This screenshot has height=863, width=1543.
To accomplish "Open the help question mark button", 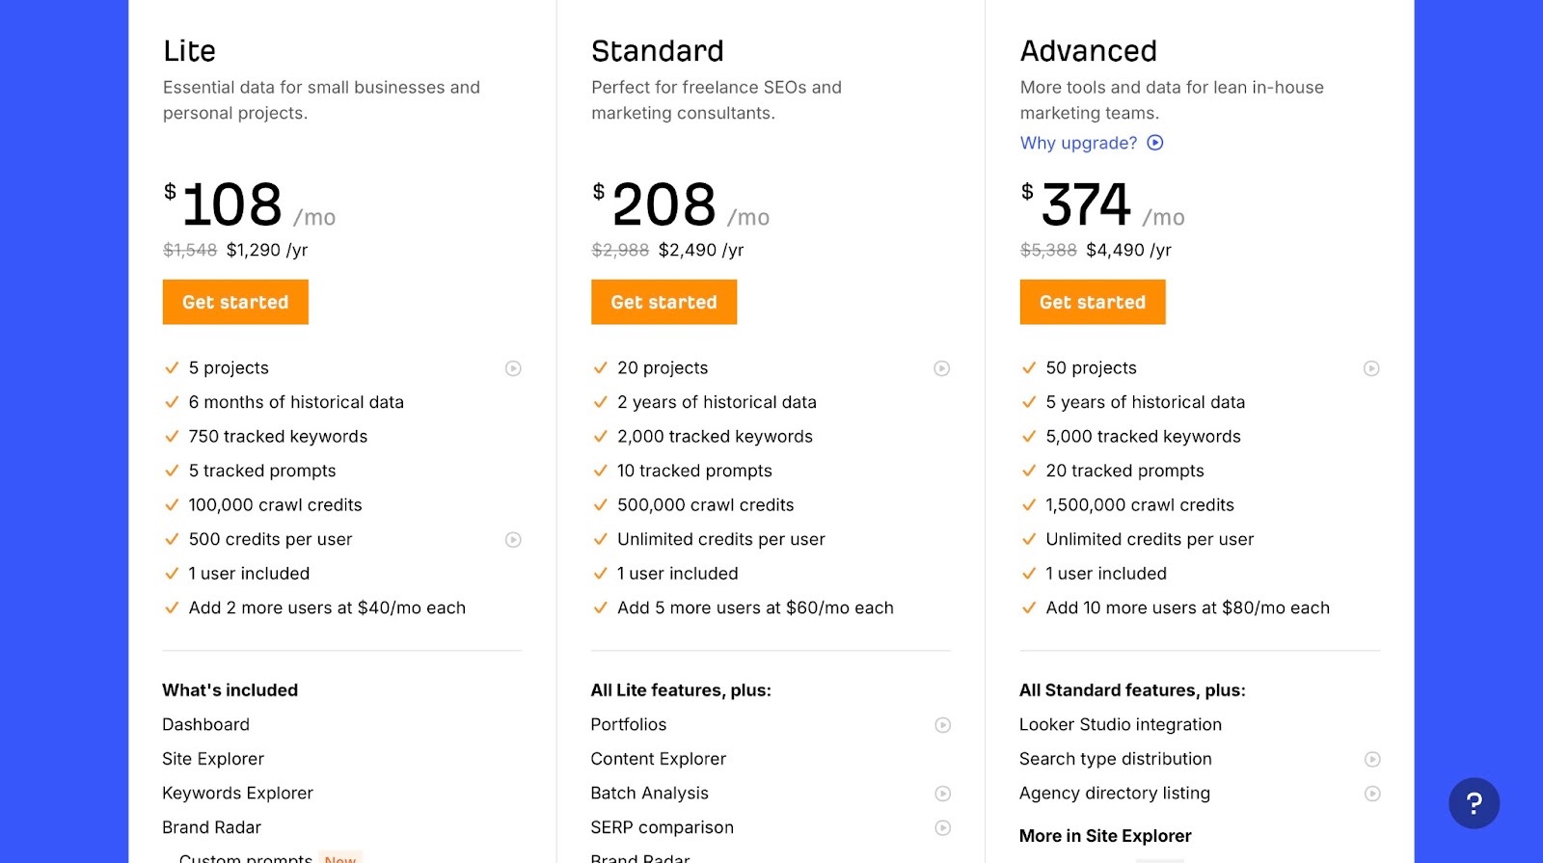I will 1474,803.
